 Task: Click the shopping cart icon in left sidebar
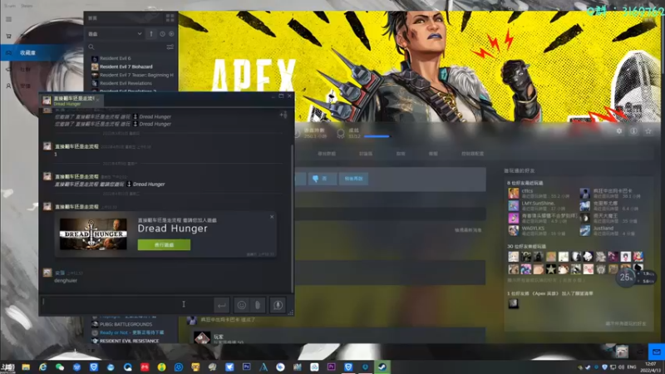click(x=8, y=36)
